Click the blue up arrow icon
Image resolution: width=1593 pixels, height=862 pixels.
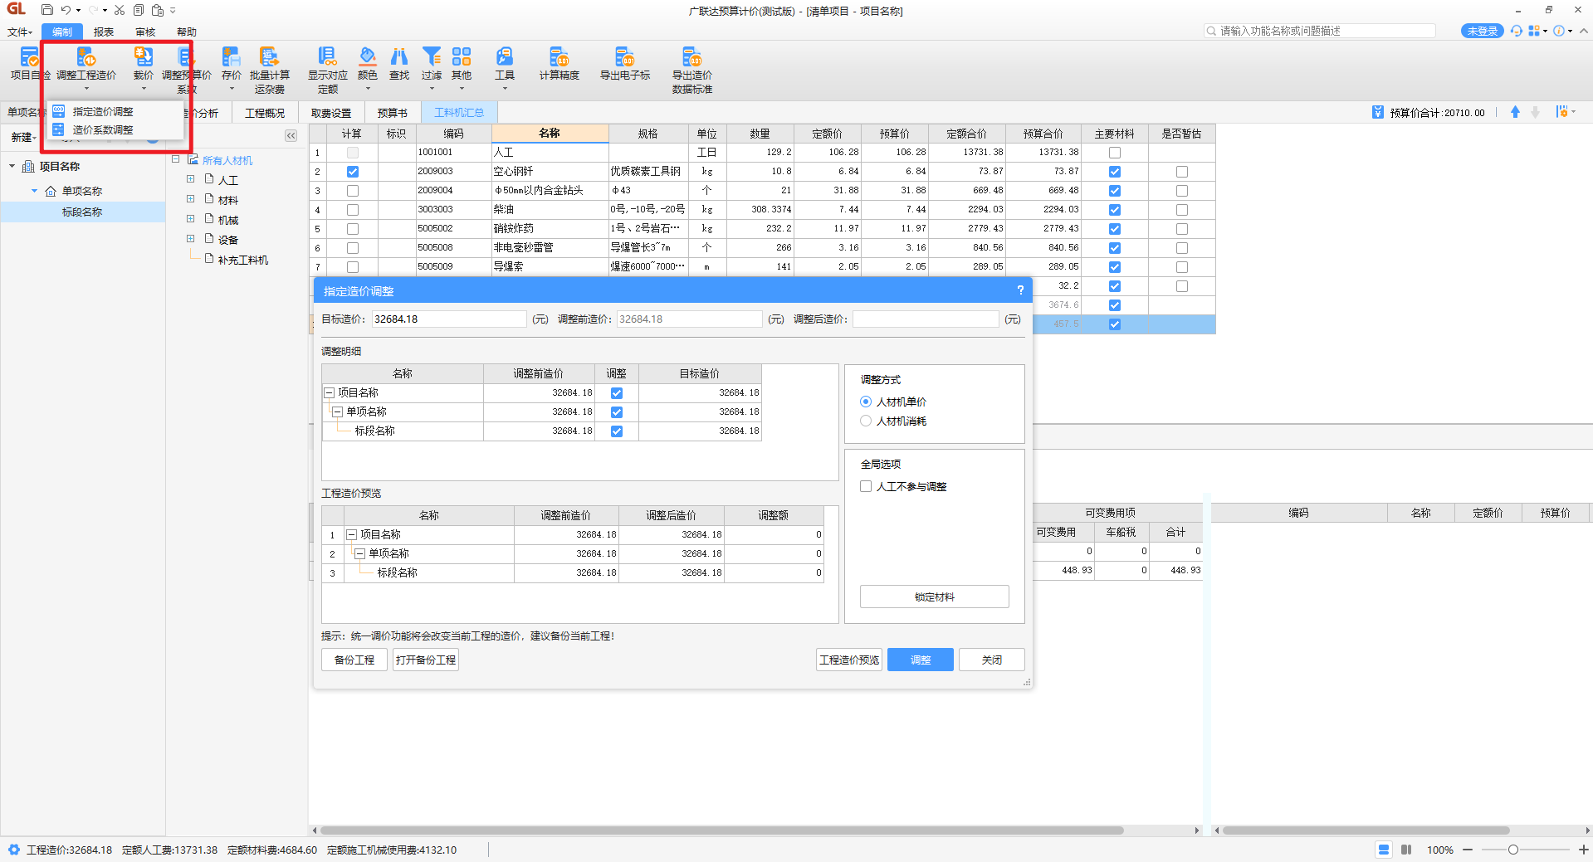1515,112
